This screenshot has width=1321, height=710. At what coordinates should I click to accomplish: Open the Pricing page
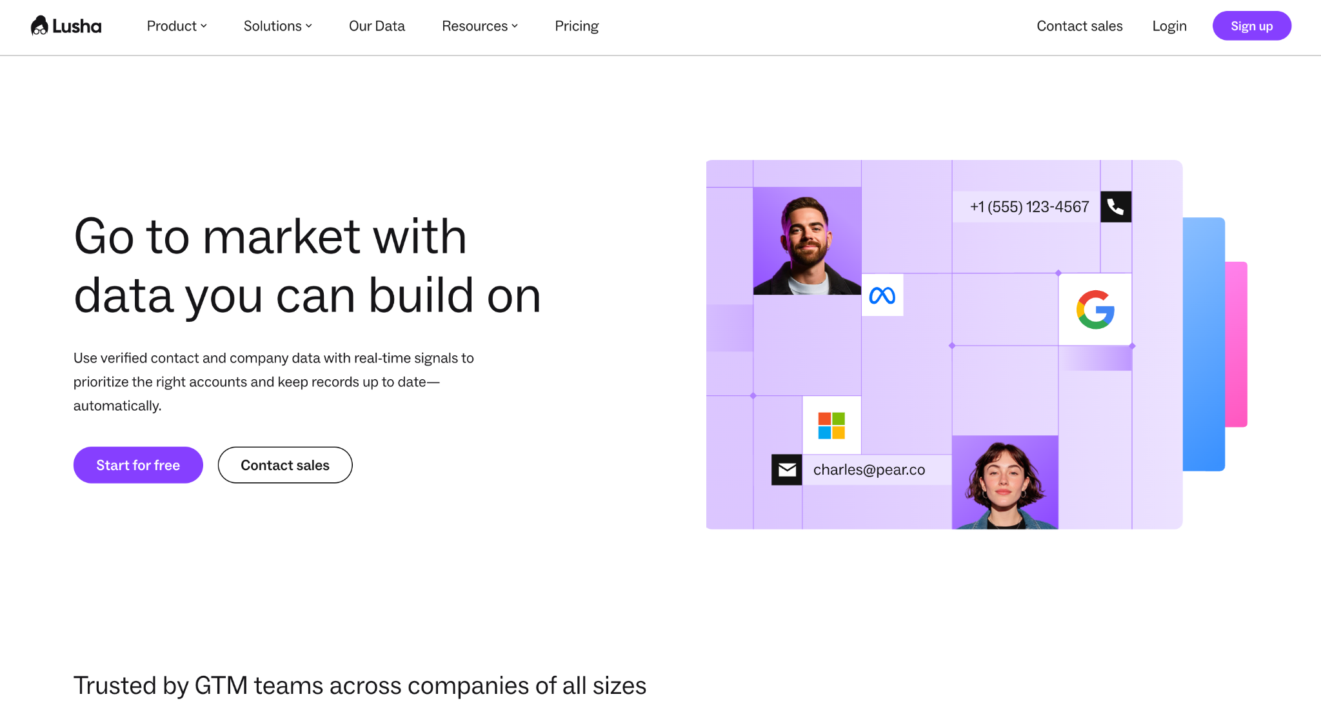pos(577,26)
